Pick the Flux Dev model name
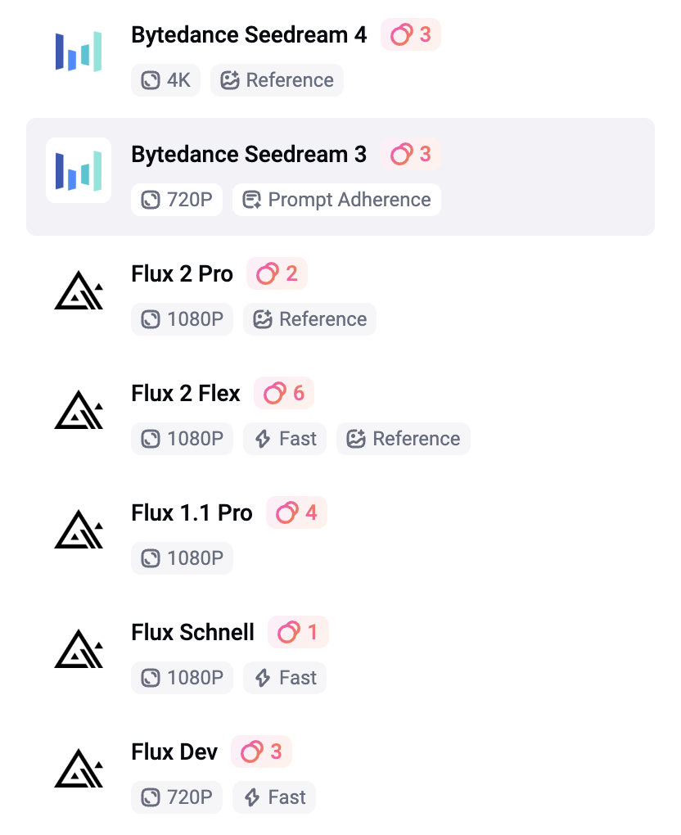 [174, 752]
